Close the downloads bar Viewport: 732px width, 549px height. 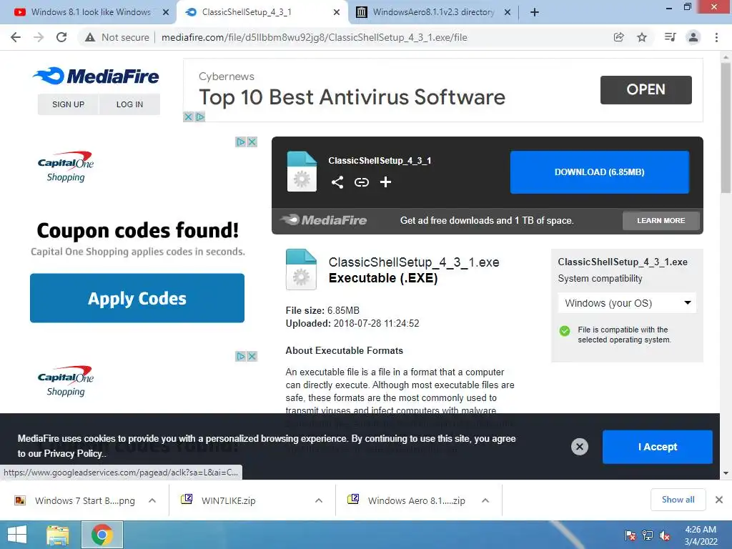pos(719,500)
